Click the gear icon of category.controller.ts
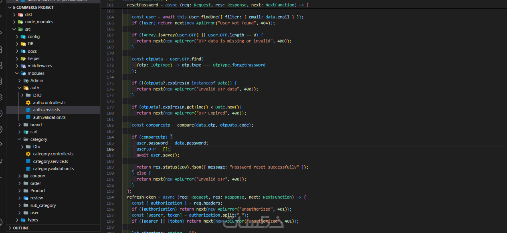 tap(28, 154)
